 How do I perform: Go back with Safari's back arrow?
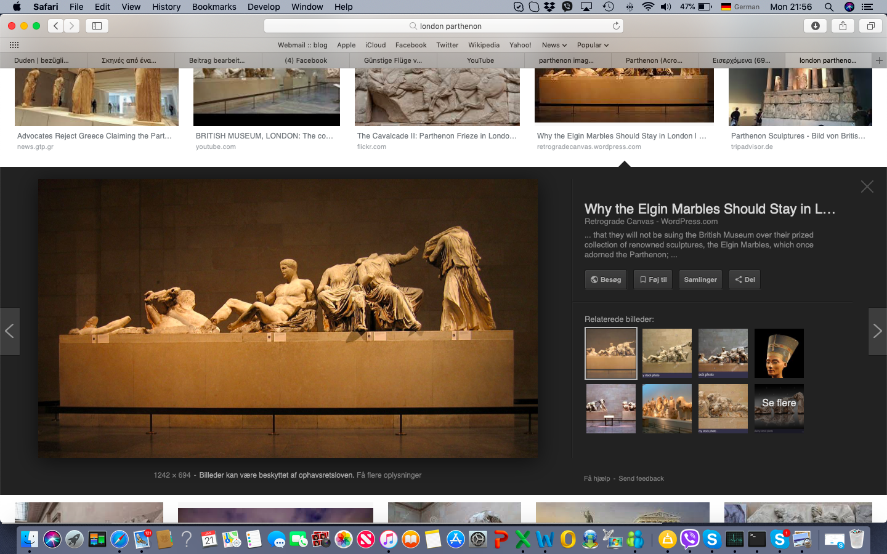pos(56,26)
